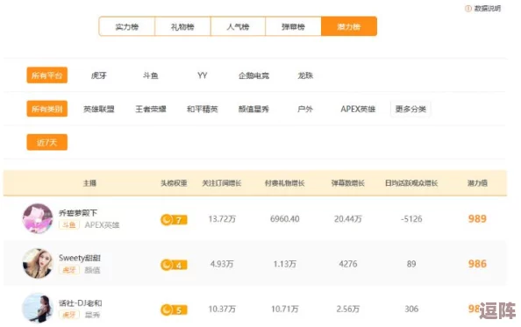Expand the 更多分类 dropdown
The width and height of the screenshot is (521, 327).
tap(410, 109)
